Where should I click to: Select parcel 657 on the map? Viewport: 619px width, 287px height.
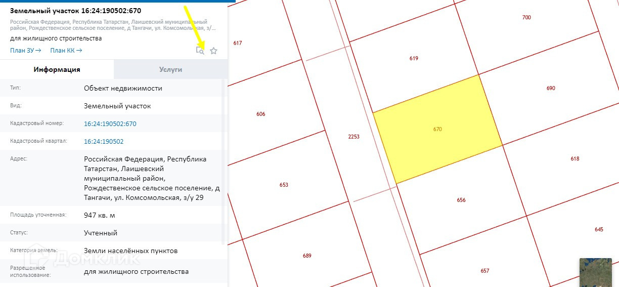(x=484, y=271)
